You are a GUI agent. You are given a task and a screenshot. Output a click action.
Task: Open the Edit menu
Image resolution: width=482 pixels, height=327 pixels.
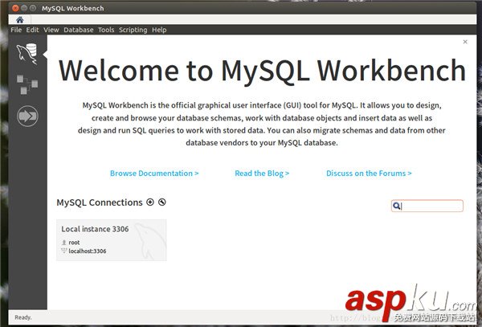tap(32, 30)
